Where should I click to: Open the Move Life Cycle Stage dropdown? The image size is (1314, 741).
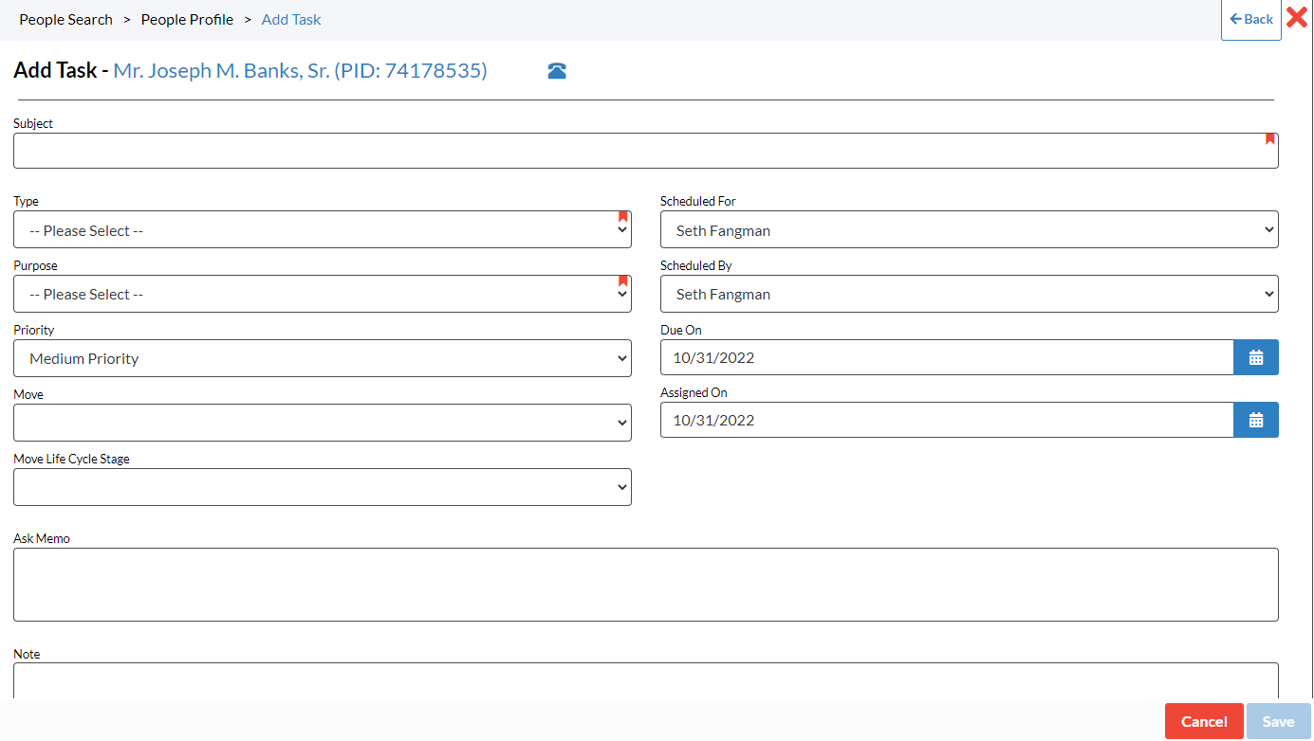tap(323, 487)
